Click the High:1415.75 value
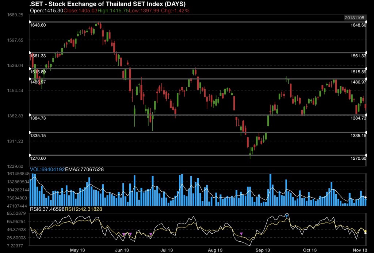 [113, 11]
